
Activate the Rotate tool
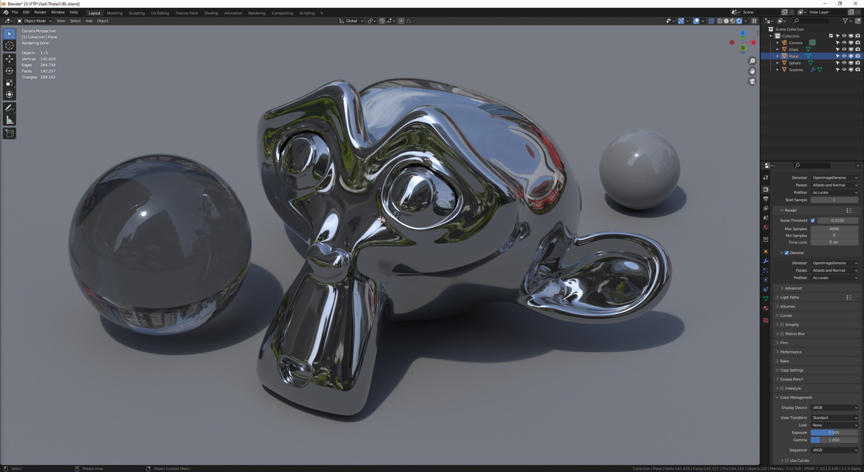10,71
